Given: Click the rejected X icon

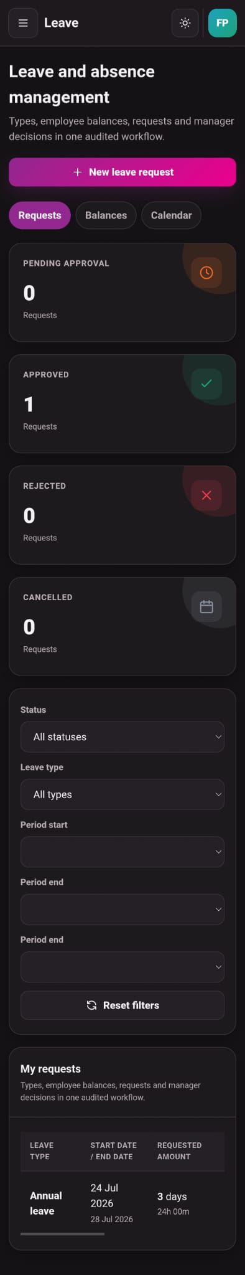Looking at the screenshot, I should (206, 495).
